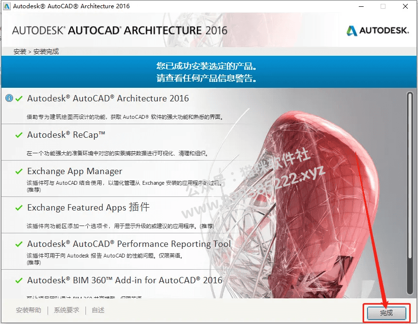Click the info icon beside AutoCAD Architecture 2016

tap(9, 98)
